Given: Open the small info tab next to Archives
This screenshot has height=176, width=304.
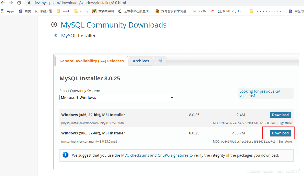Looking at the screenshot, I should pyautogui.click(x=160, y=61).
